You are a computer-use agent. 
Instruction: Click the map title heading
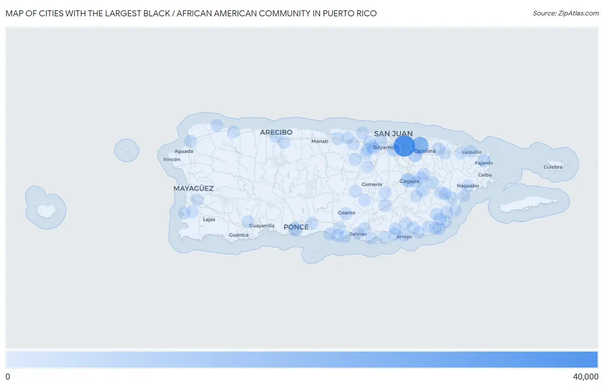pos(191,13)
